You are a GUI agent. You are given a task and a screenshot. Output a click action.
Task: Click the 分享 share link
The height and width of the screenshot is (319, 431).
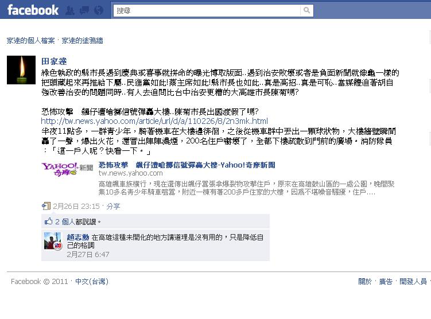click(x=113, y=206)
